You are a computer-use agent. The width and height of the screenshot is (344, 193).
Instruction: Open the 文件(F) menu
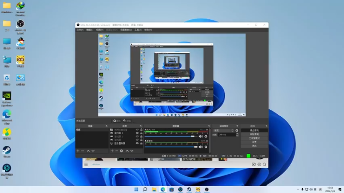tap(80, 30)
